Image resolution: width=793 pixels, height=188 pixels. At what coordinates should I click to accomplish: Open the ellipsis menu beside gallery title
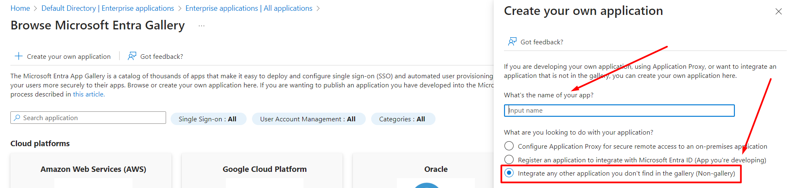(201, 26)
